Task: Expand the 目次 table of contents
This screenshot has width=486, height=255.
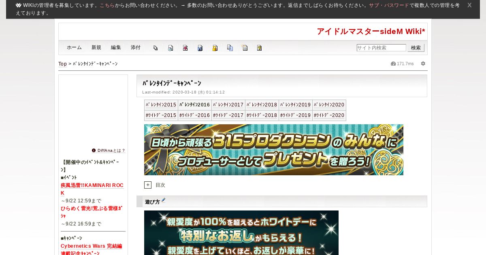Action: [148, 185]
